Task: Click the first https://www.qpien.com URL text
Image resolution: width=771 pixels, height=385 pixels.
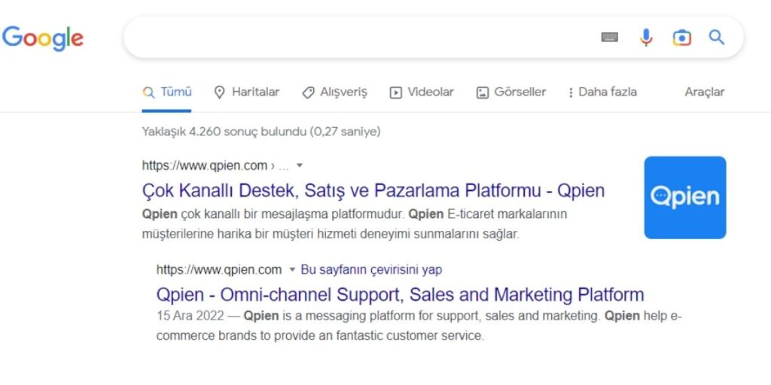Action: coord(205,165)
